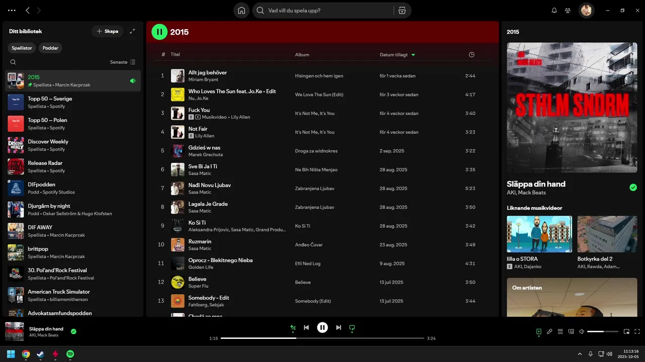The image size is (645, 362).
Task: Open the play queue
Action: [x=560, y=332]
